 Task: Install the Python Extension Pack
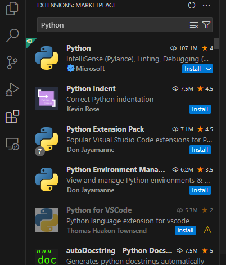[200, 150]
